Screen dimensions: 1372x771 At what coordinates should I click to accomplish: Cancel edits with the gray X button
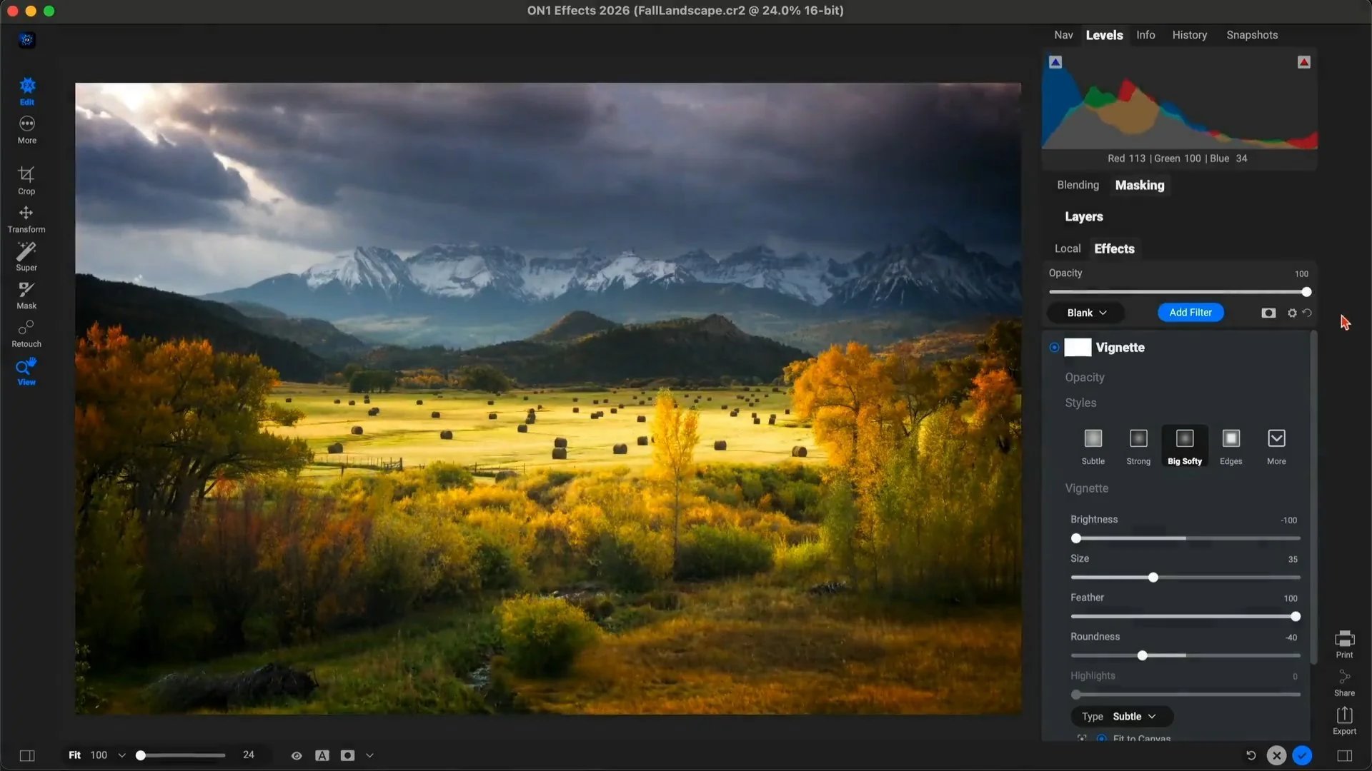(1276, 755)
